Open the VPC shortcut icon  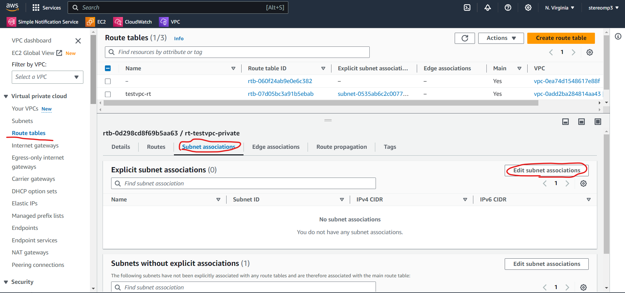pyautogui.click(x=163, y=22)
